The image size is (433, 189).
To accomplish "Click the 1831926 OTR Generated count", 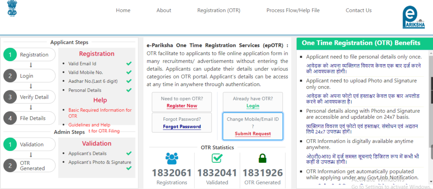I will [263, 173].
